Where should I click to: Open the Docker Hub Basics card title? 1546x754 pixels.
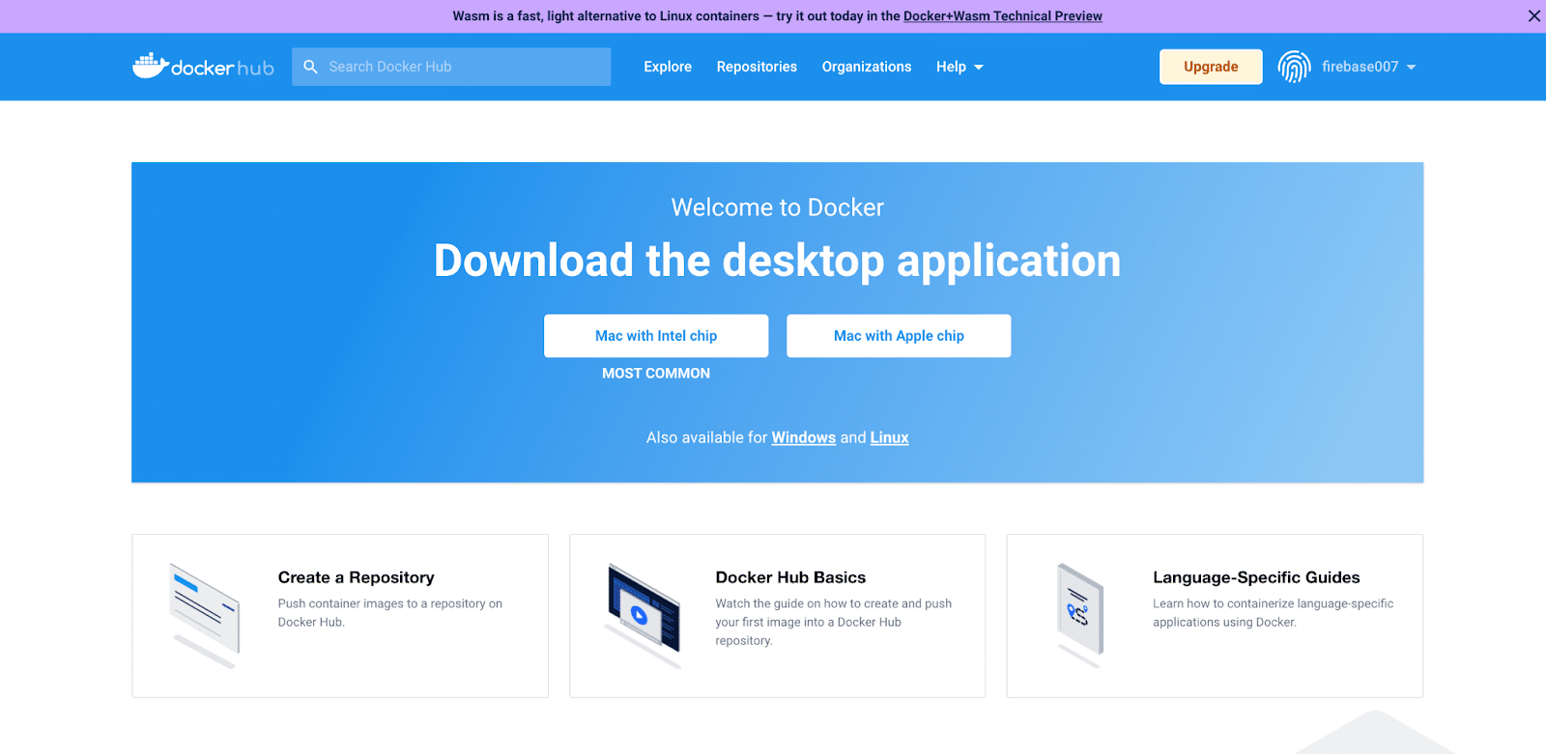coord(790,577)
